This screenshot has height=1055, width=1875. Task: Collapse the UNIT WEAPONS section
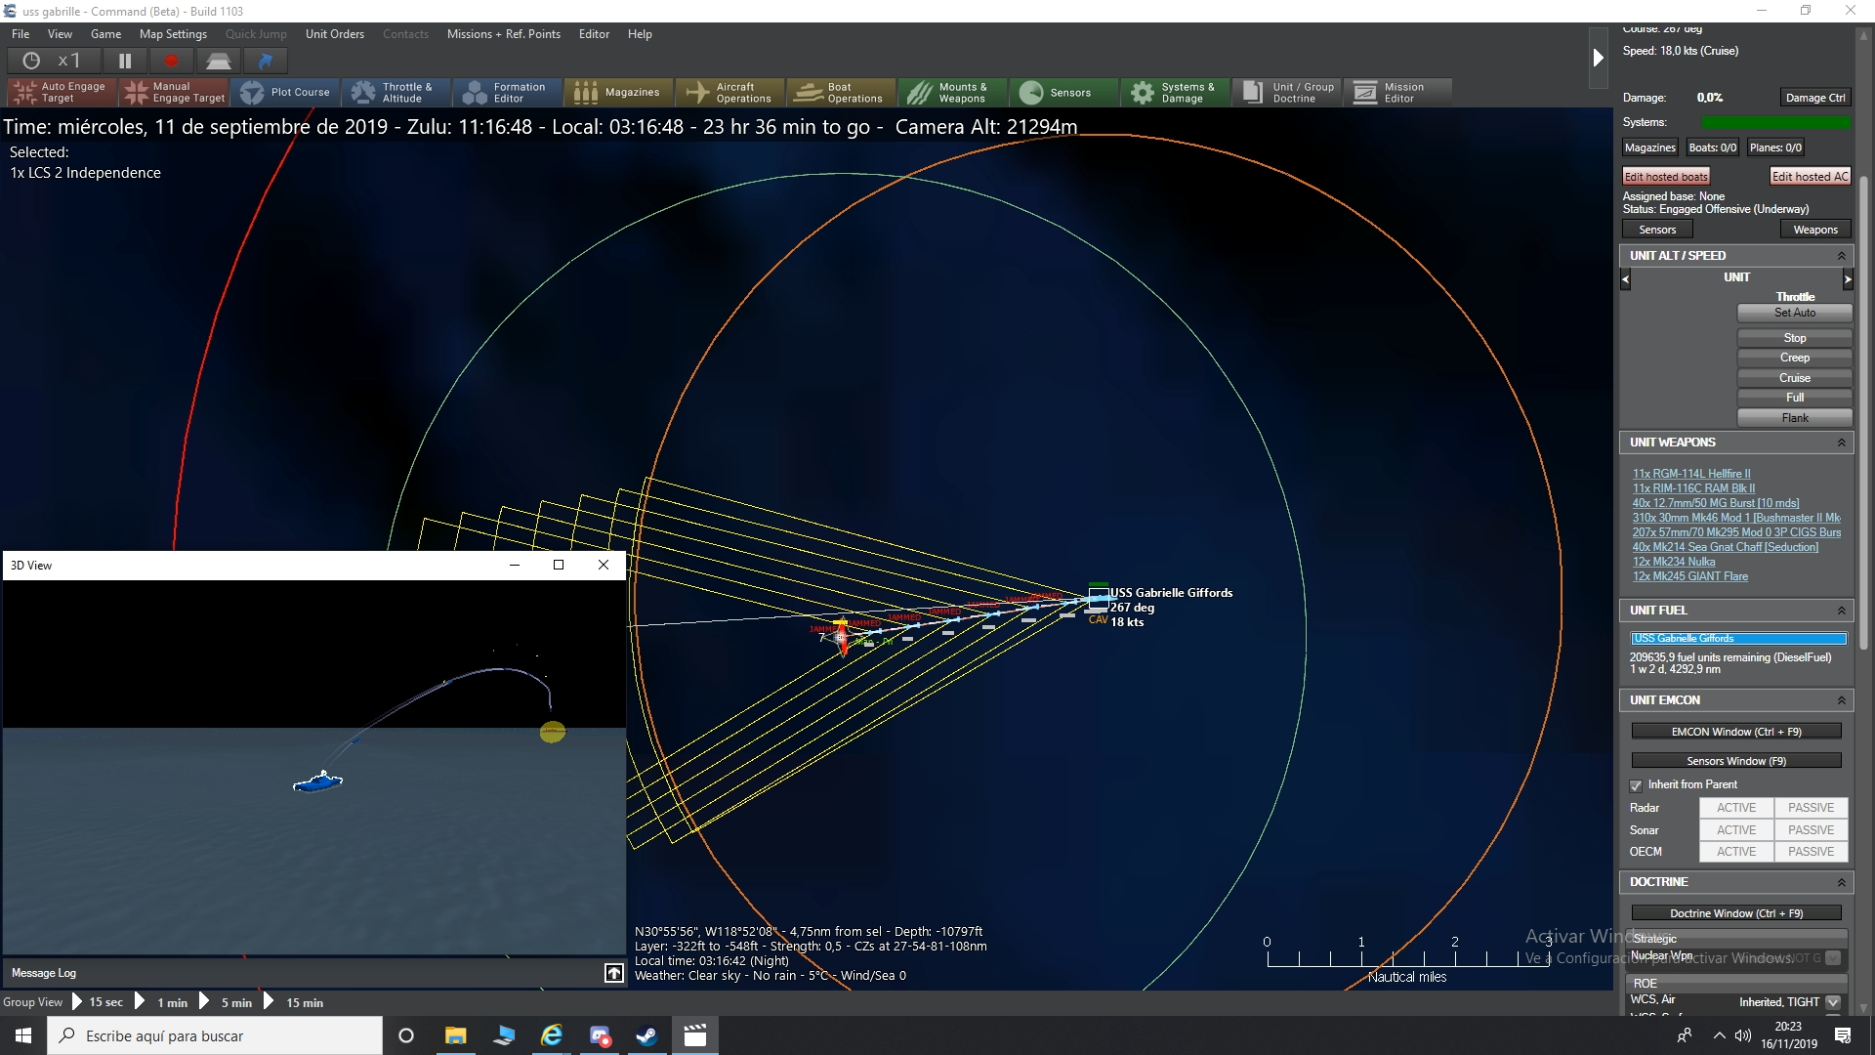coord(1841,443)
